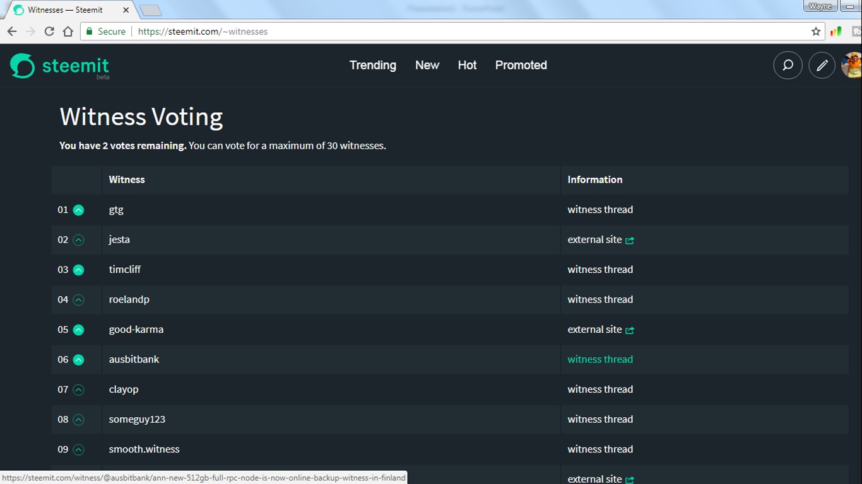Toggle vote for witness gtg

(x=78, y=210)
